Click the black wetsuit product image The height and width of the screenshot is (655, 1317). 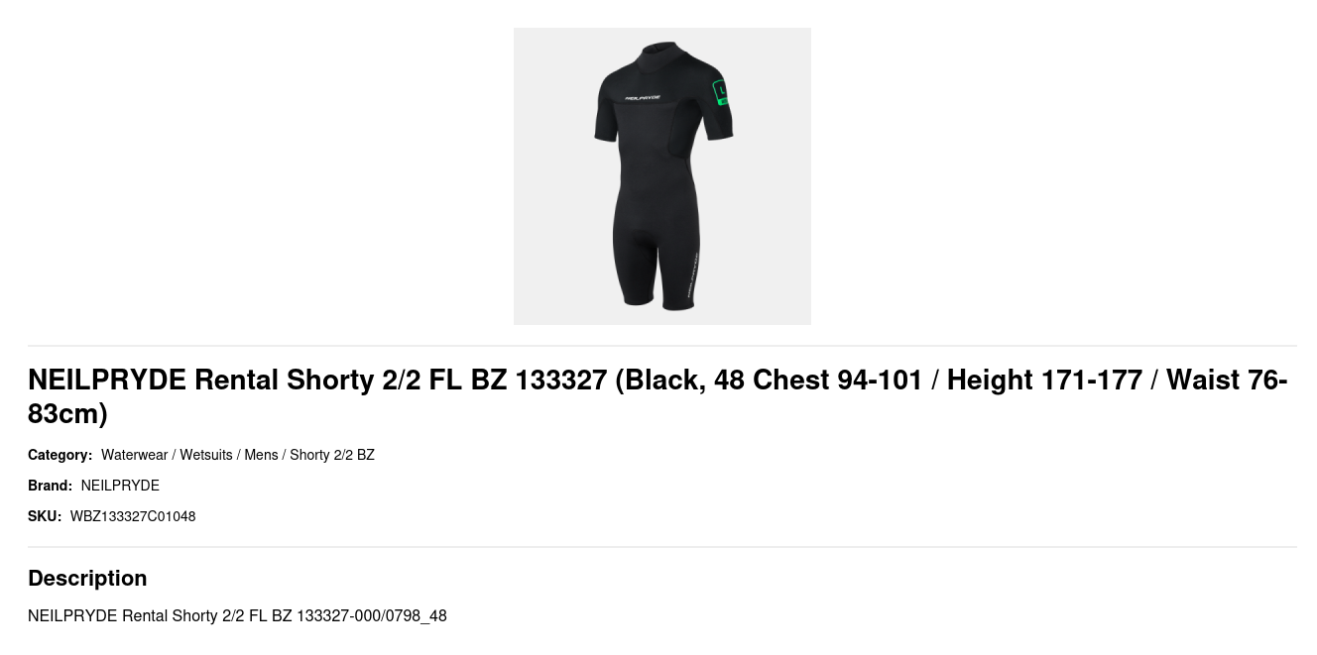662,176
